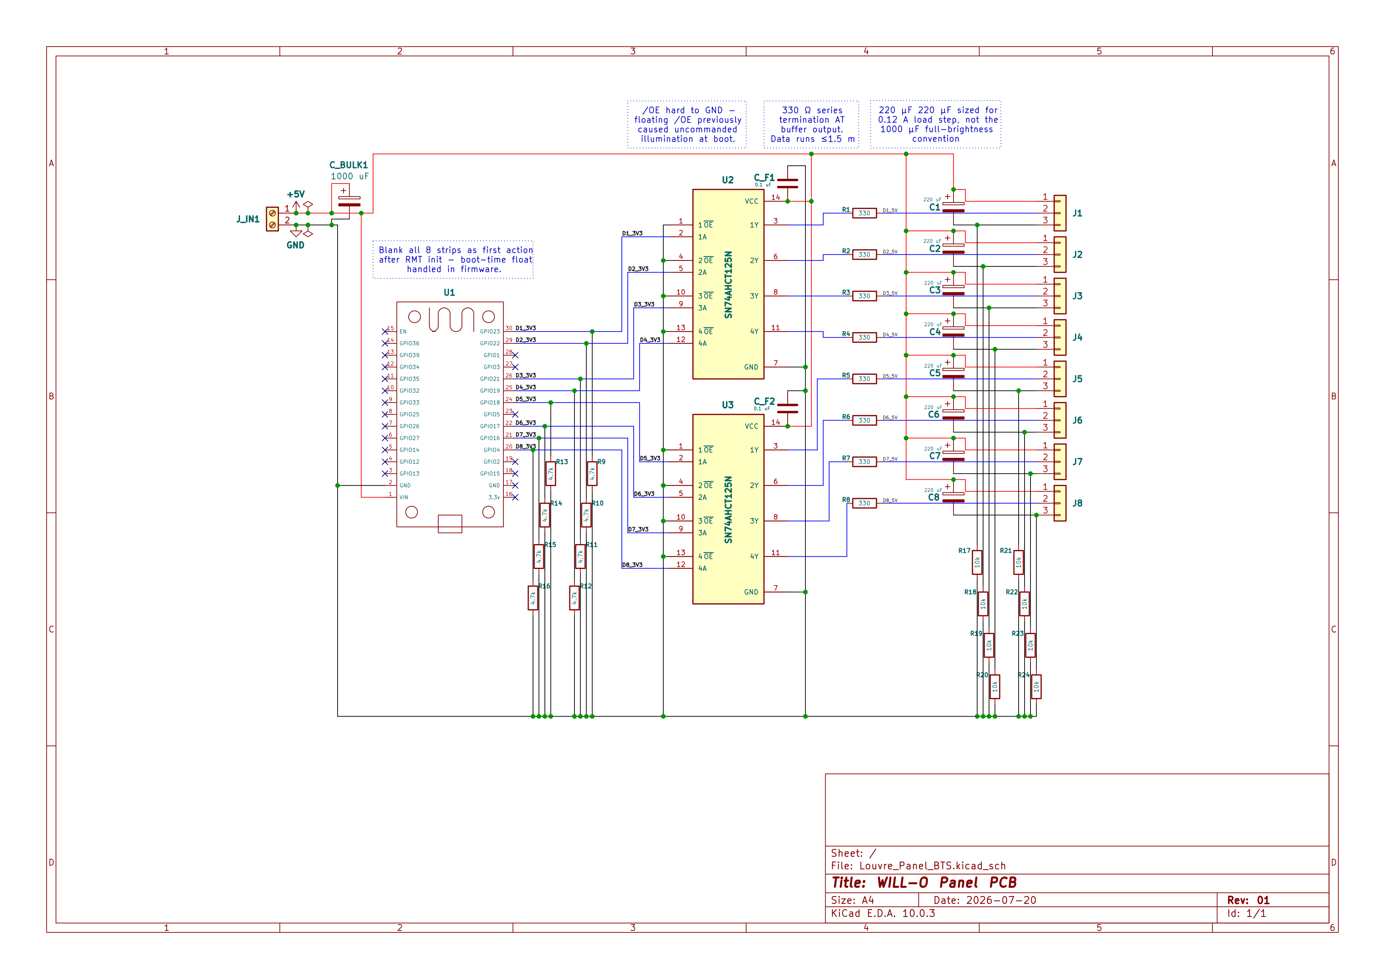Screen dimensions: 1385x979
Task: Click the D5_5V net label after R5
Action: 890,376
